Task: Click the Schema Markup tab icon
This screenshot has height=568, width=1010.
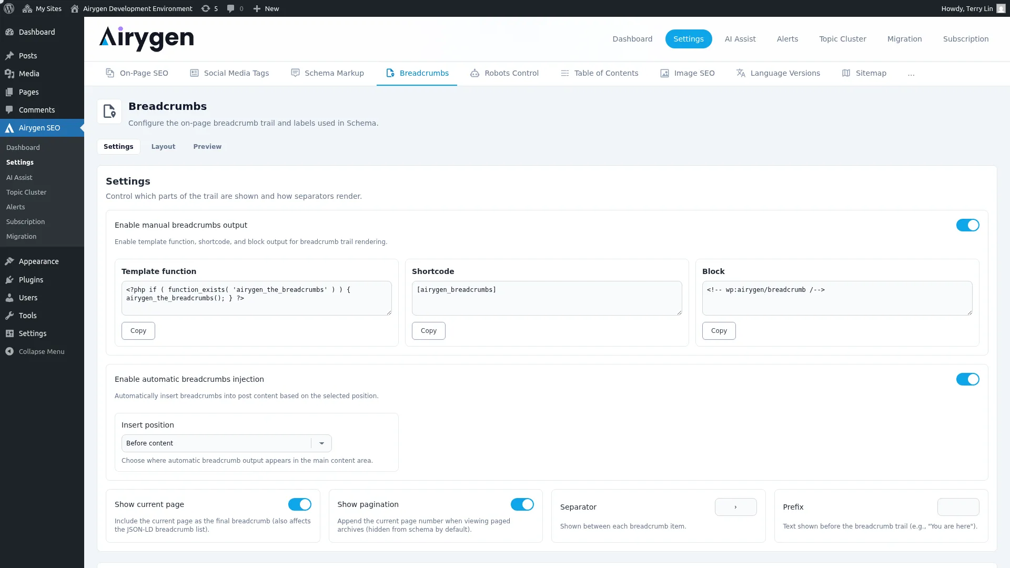Action: pos(295,73)
